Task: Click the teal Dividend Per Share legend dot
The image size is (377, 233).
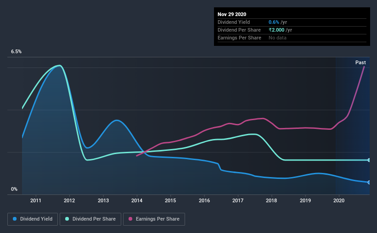Action: pos(67,219)
